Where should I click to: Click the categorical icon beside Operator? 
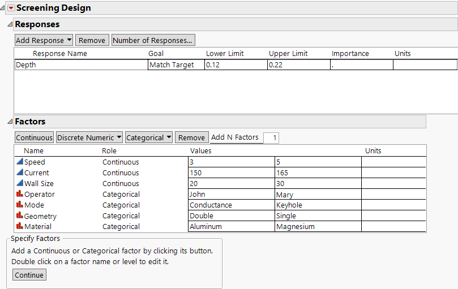tap(20, 195)
